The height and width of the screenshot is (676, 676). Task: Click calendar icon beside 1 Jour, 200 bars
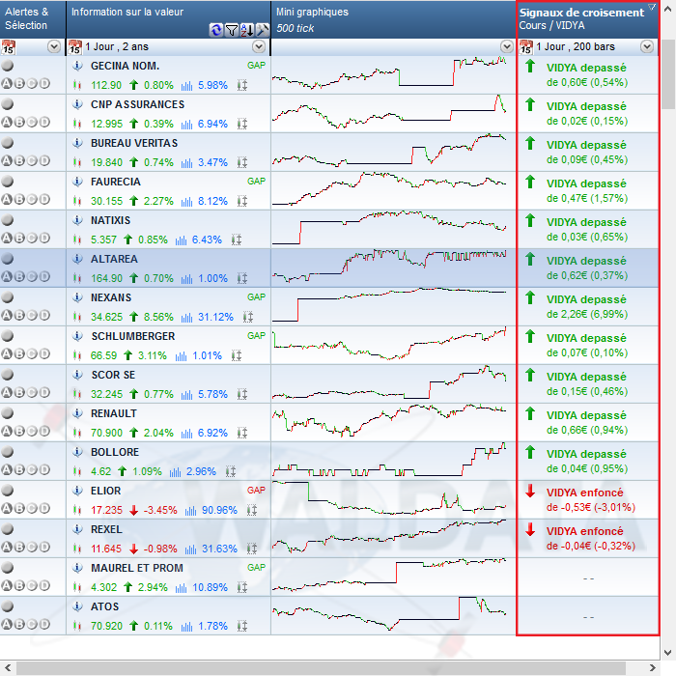[x=526, y=46]
